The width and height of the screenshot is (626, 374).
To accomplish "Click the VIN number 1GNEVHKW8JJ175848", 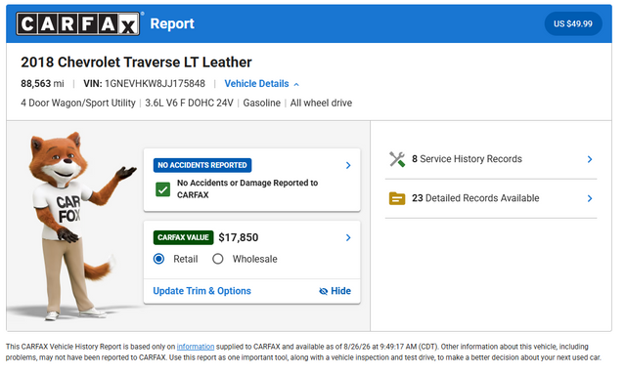I will (155, 84).
